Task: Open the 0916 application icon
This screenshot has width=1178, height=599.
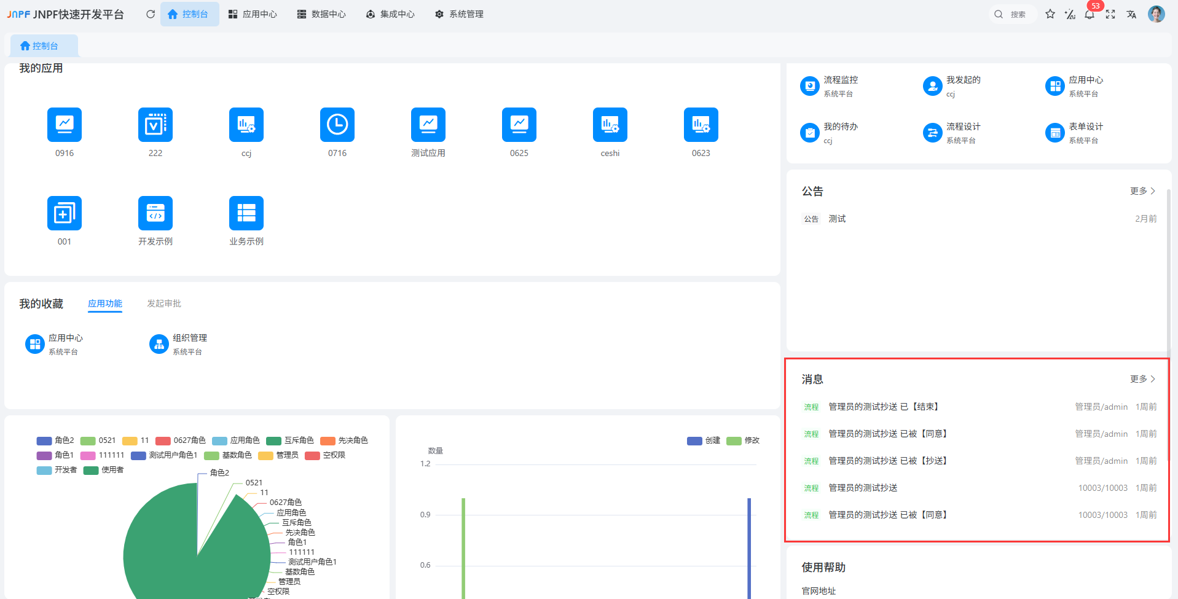Action: 65,125
